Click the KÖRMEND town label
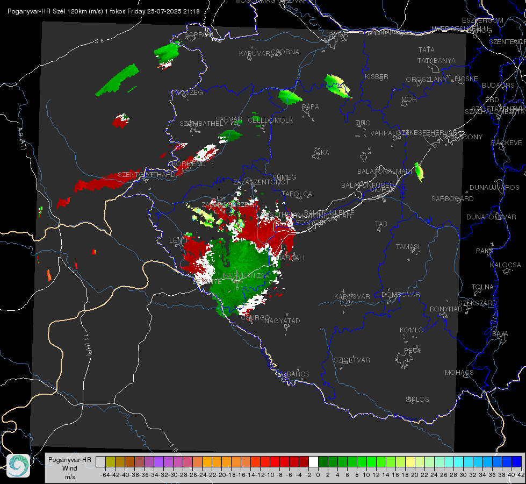 tap(189, 164)
